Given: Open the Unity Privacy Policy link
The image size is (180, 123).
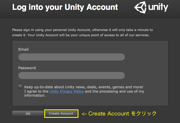Looking at the screenshot, I should [67, 91].
